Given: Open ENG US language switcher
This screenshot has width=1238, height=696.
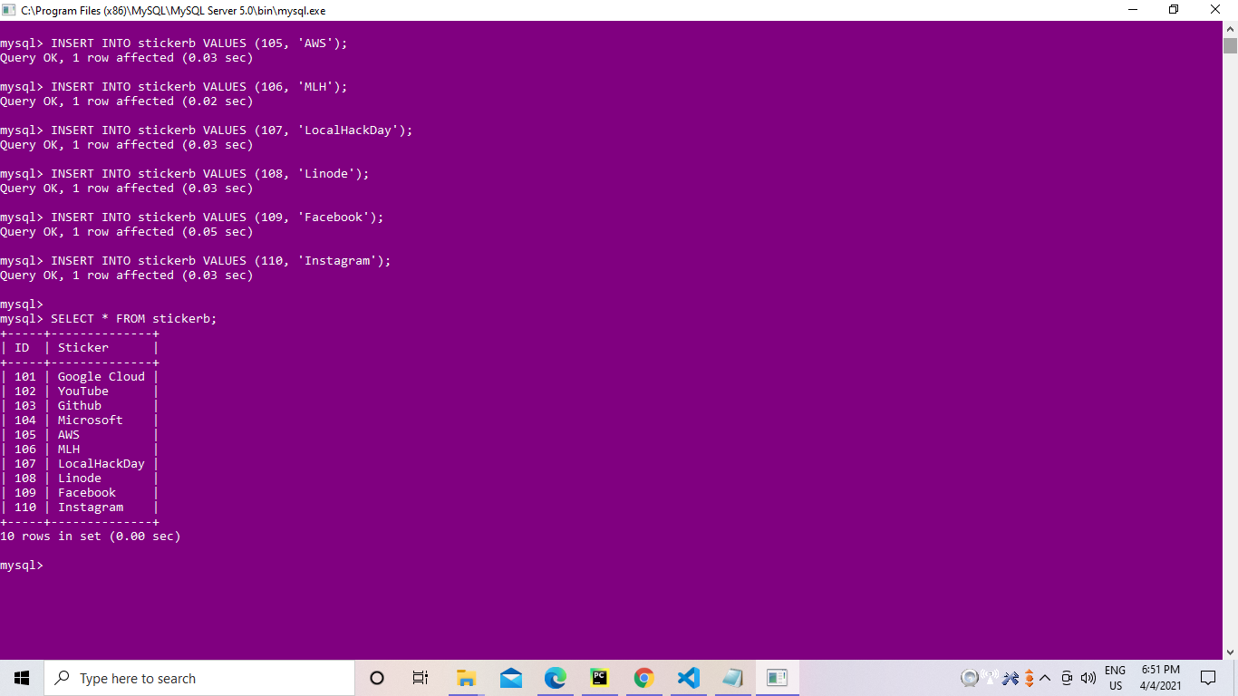Looking at the screenshot, I should 1115,678.
